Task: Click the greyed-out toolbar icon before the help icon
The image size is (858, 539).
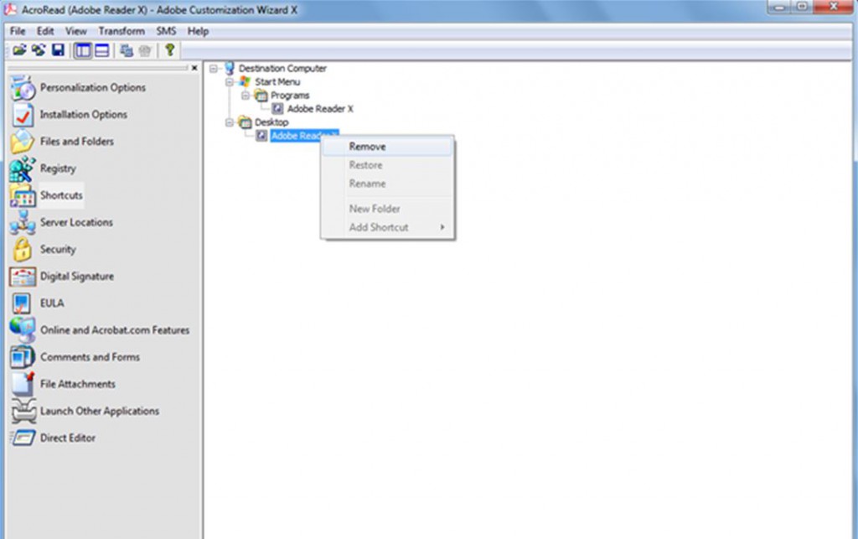Action: tap(145, 51)
